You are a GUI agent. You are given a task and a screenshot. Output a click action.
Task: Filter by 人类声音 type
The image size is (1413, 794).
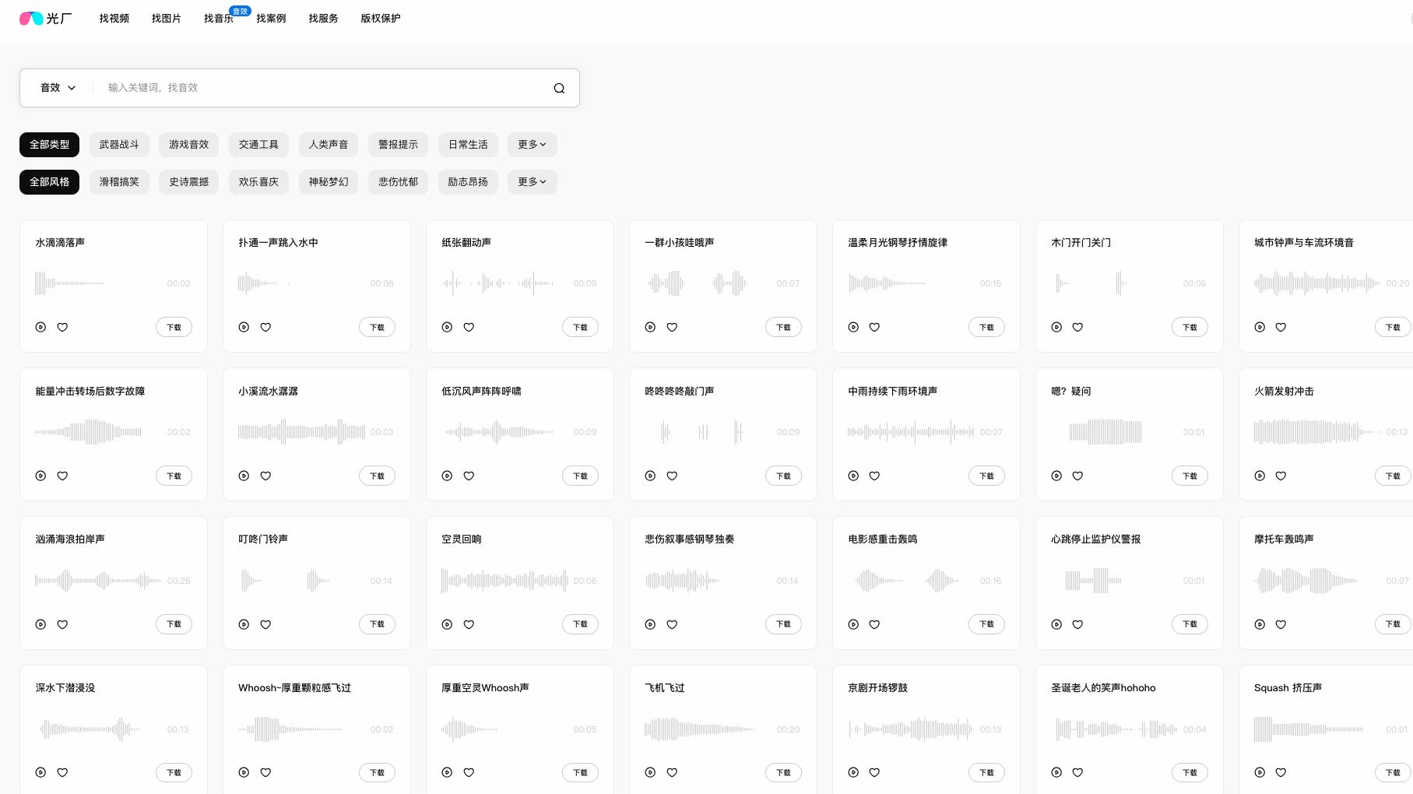(x=329, y=145)
